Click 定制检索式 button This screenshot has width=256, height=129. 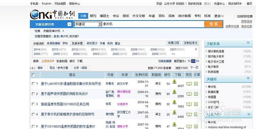[191, 43]
